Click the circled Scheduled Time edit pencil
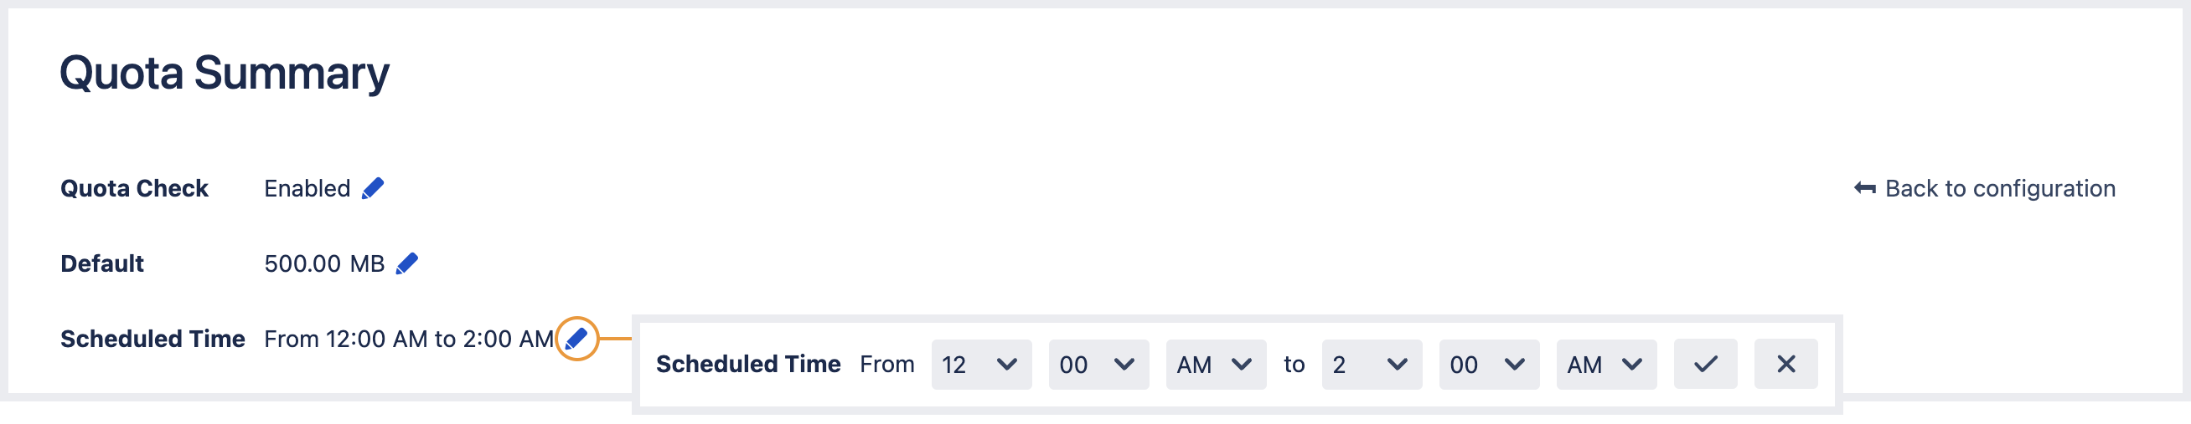Image resolution: width=2191 pixels, height=424 pixels. point(576,339)
